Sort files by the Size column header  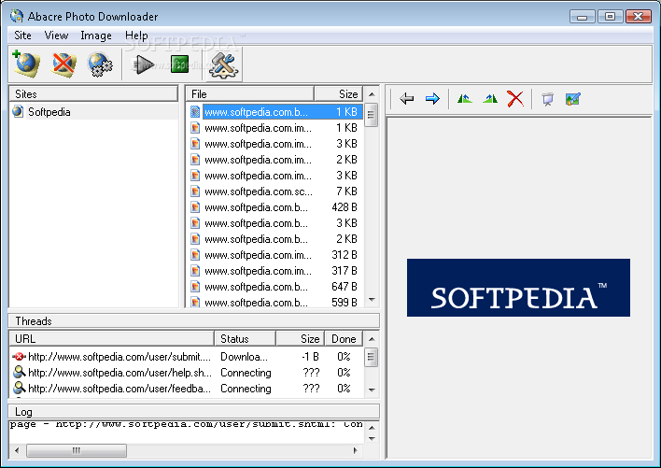[339, 94]
